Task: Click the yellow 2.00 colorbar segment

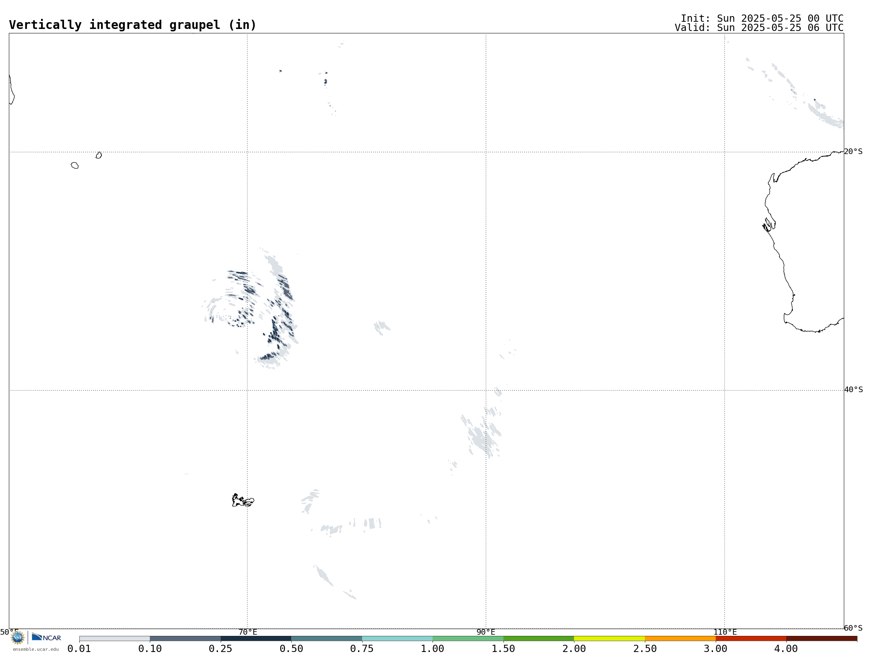Action: tap(609, 639)
